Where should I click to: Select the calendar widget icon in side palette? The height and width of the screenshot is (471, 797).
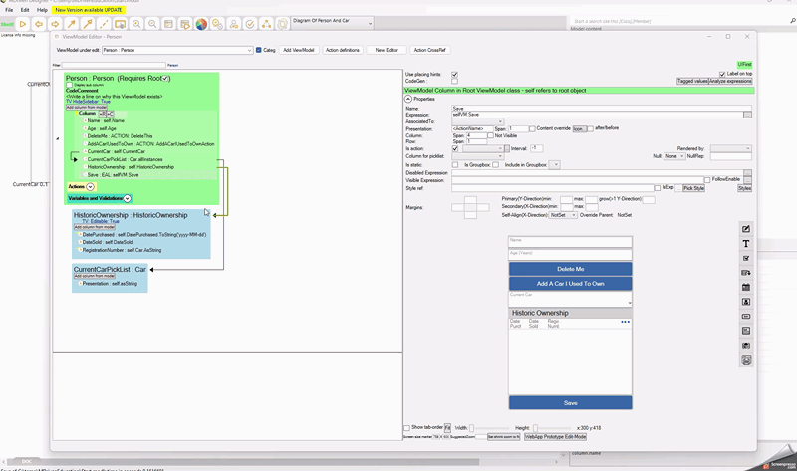click(746, 288)
